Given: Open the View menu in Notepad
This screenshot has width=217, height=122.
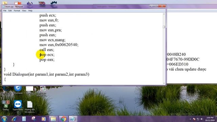Looking at the screenshot, I should (24, 11).
